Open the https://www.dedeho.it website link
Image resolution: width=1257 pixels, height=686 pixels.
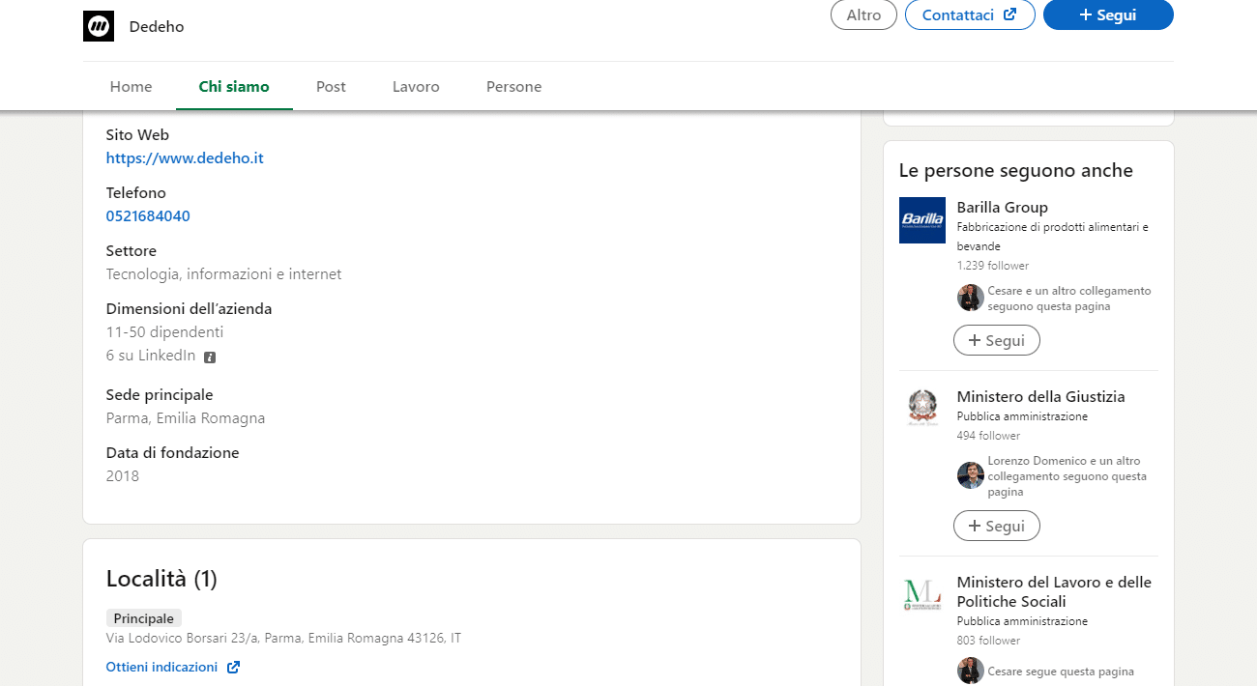185,157
